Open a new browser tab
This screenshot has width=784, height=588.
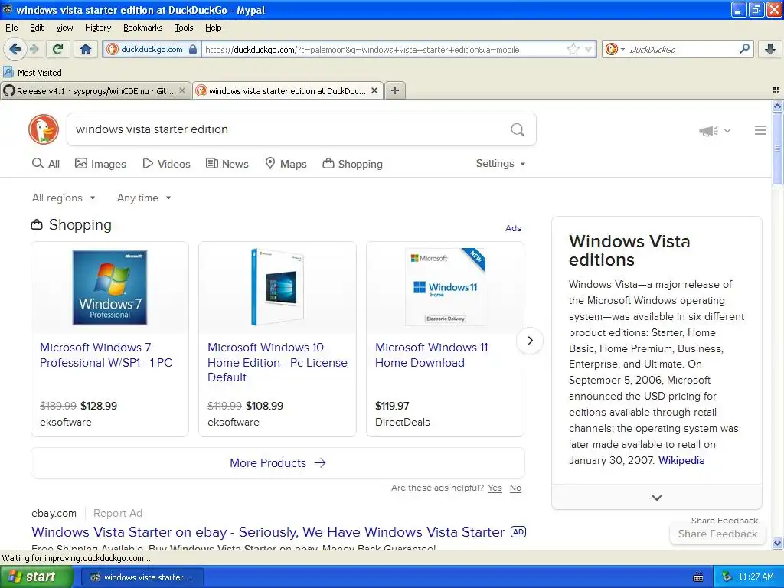[x=395, y=90]
